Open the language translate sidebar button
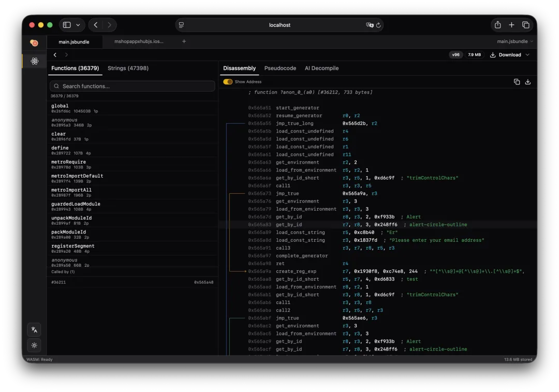559x392 pixels. (34, 330)
